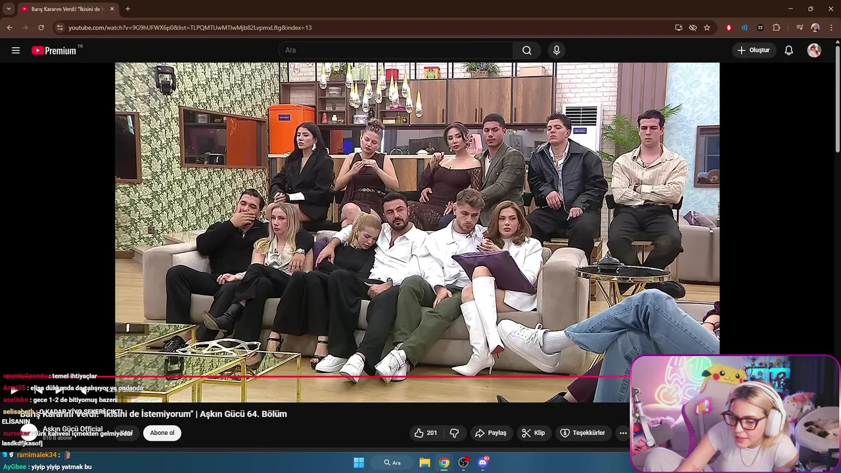Open Discord from taskbar
841x473 pixels.
coord(483,462)
